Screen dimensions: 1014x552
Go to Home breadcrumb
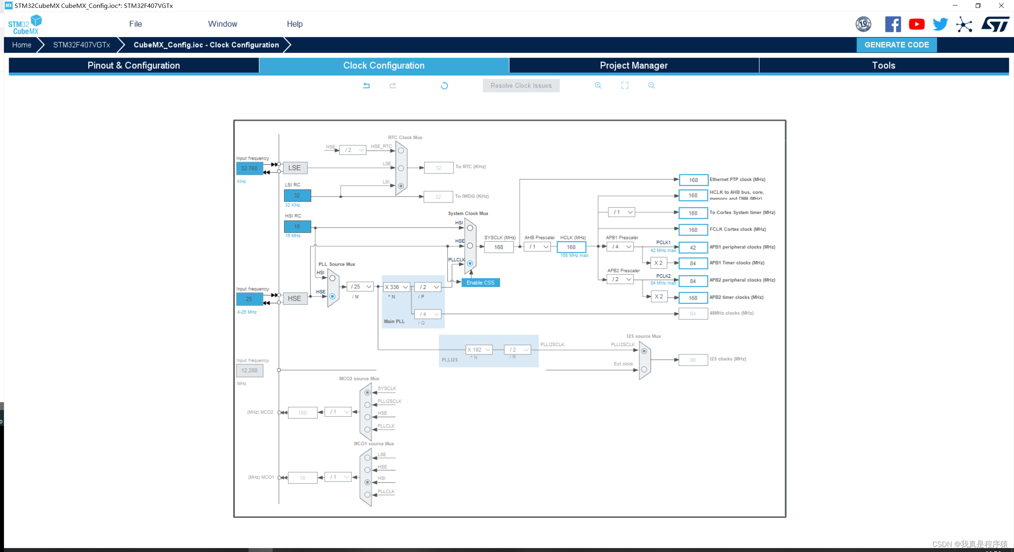(22, 45)
